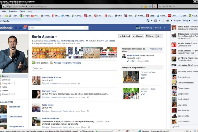Open the CNN bookmark in favorites bar

(173, 16)
